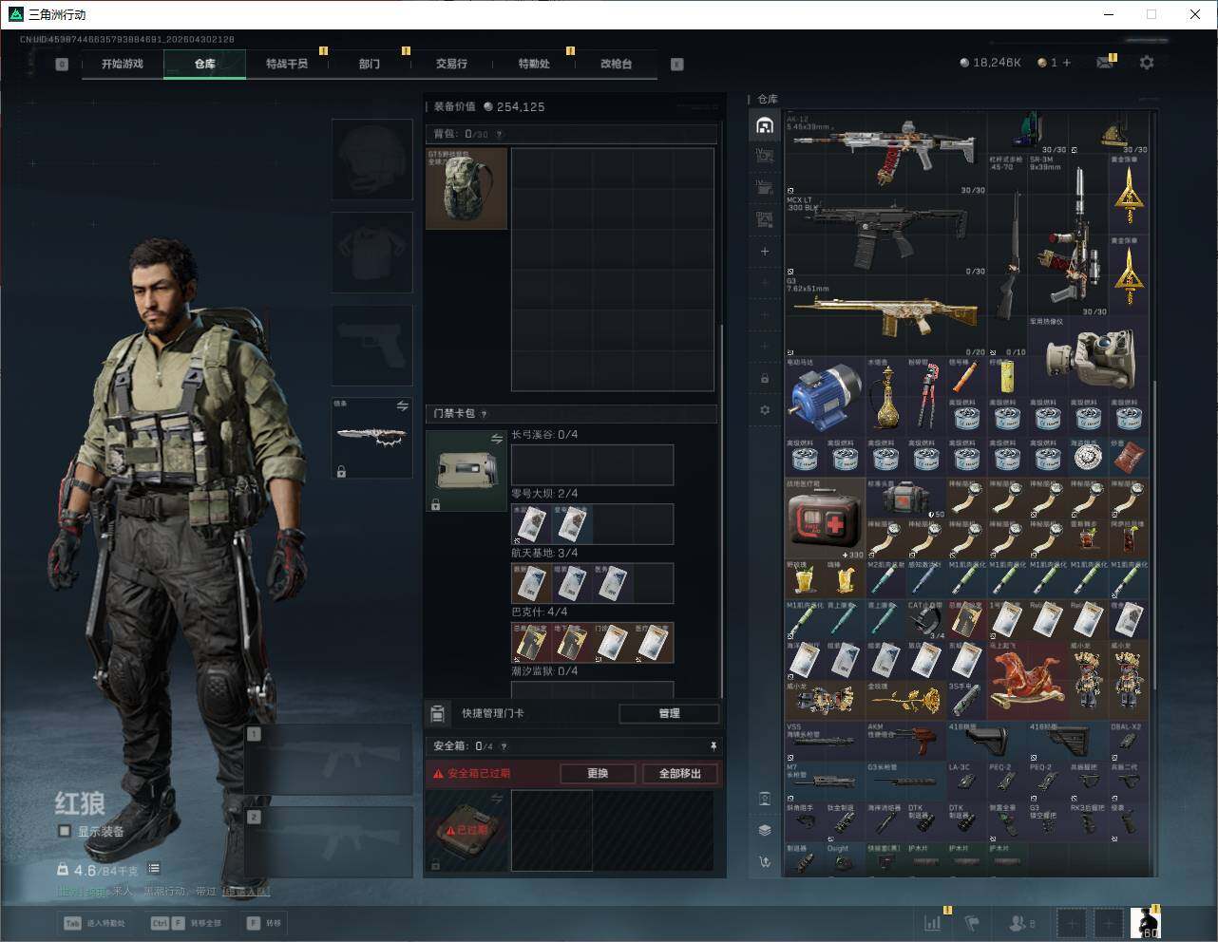Image resolution: width=1218 pixels, height=942 pixels.
Task: Select the 仓库 tab
Action: coord(205,64)
